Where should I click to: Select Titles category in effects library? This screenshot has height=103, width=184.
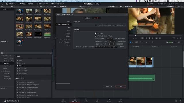[x=6, y=63]
